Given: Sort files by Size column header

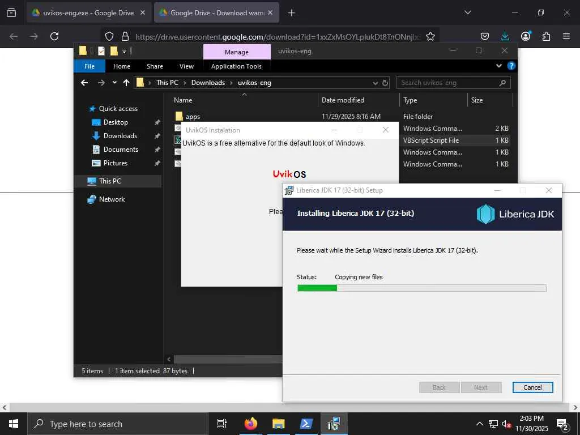Looking at the screenshot, I should coord(491,100).
